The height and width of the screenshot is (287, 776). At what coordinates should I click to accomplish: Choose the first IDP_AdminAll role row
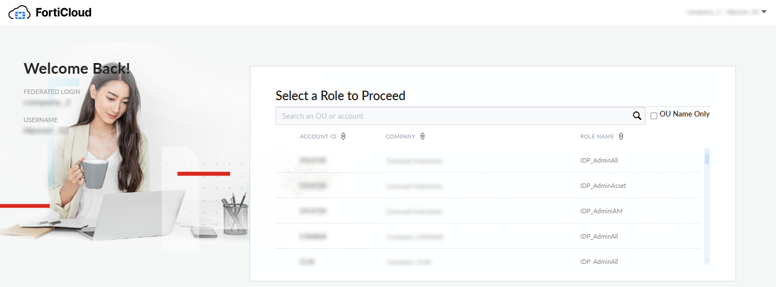(599, 160)
